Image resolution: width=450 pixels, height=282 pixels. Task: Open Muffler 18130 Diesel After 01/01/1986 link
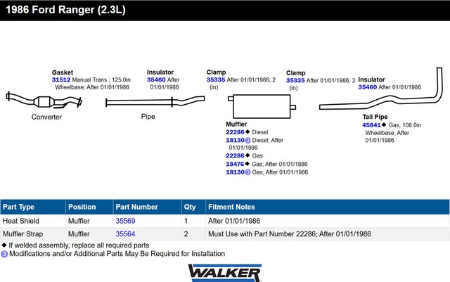(235, 140)
